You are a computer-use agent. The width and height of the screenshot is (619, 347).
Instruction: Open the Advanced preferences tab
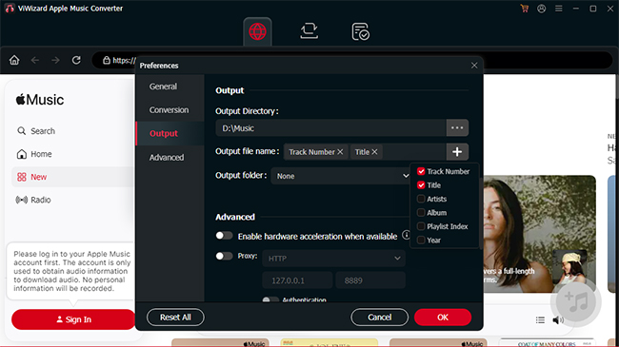click(x=167, y=157)
